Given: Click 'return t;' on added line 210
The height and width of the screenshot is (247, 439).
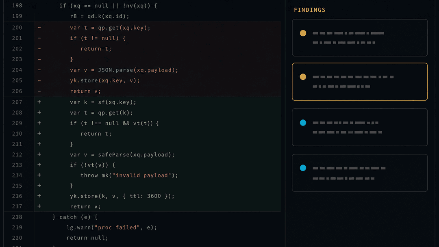Looking at the screenshot, I should 96,134.
